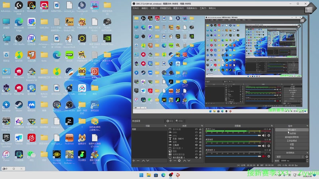Image resolution: width=319 pixels, height=179 pixels.
Task: Add a new source with plus button
Action: point(170,160)
